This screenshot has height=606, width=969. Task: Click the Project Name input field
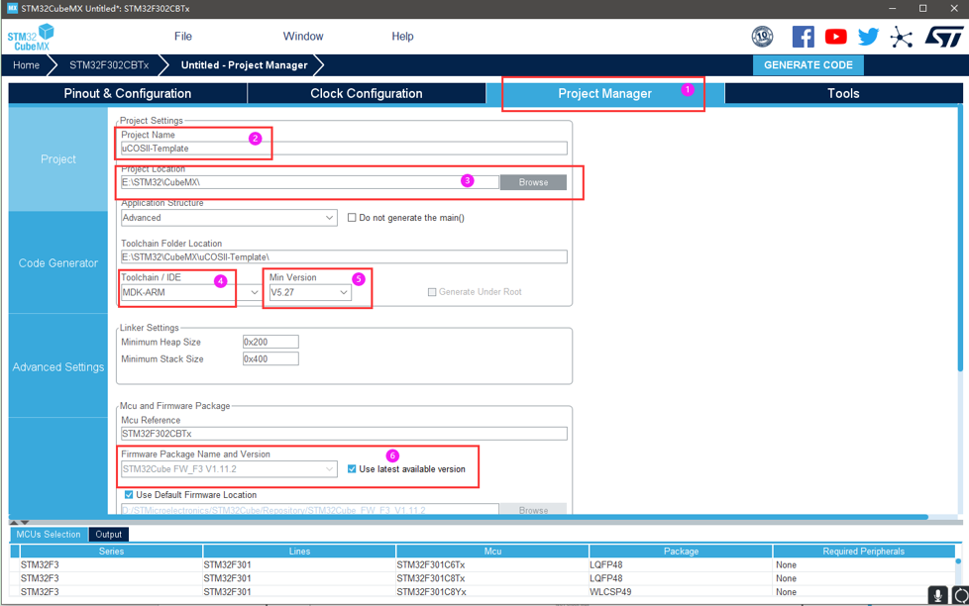coord(344,149)
